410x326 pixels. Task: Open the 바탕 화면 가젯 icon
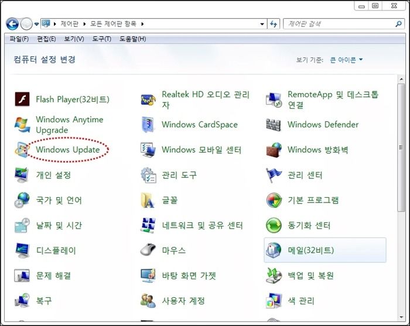point(148,276)
